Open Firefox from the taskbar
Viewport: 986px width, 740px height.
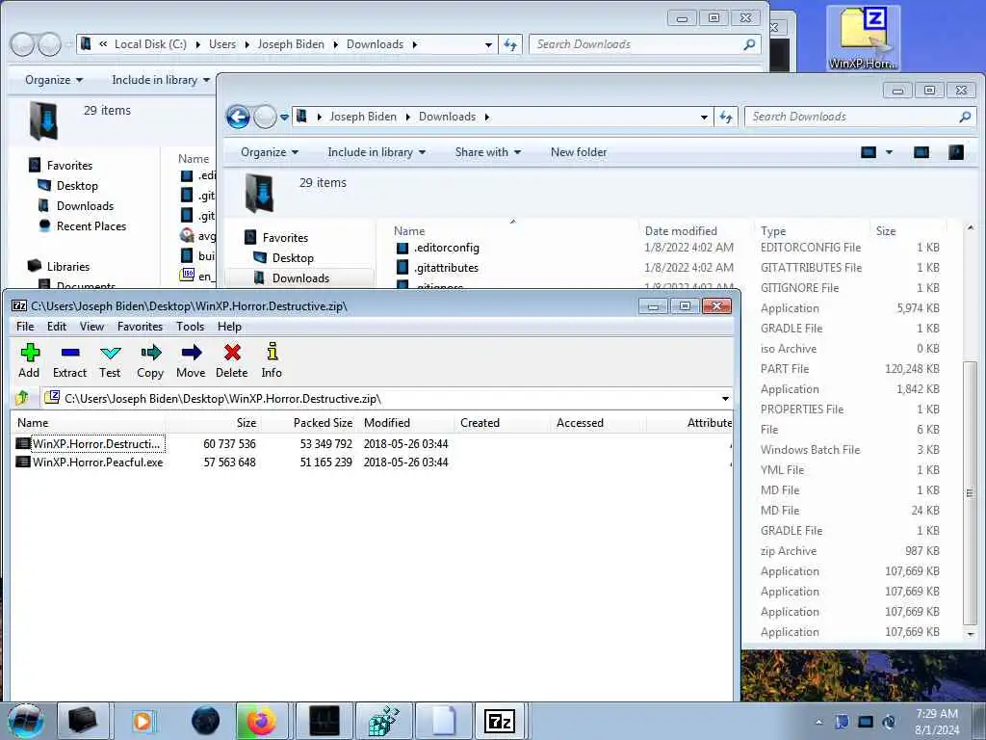pyautogui.click(x=262, y=721)
